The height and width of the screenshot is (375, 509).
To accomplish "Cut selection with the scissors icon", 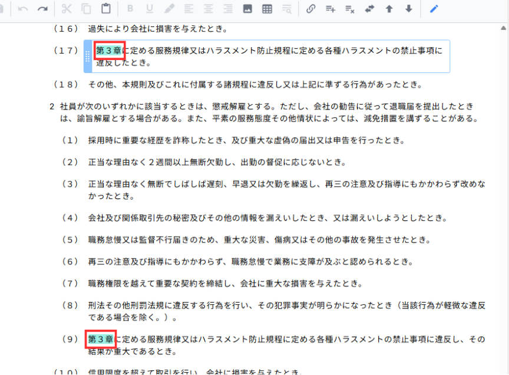I will pyautogui.click(x=67, y=9).
